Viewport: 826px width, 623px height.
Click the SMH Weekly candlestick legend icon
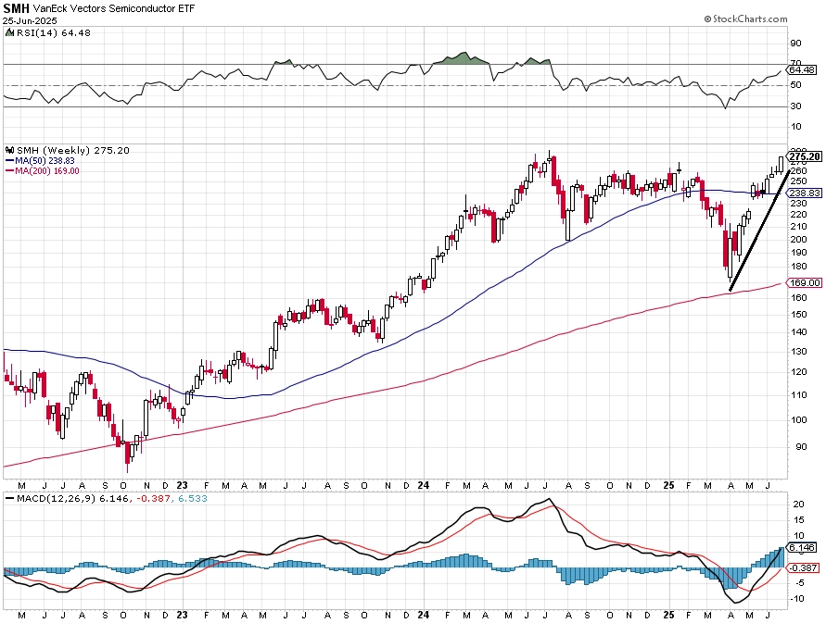pyautogui.click(x=9, y=150)
